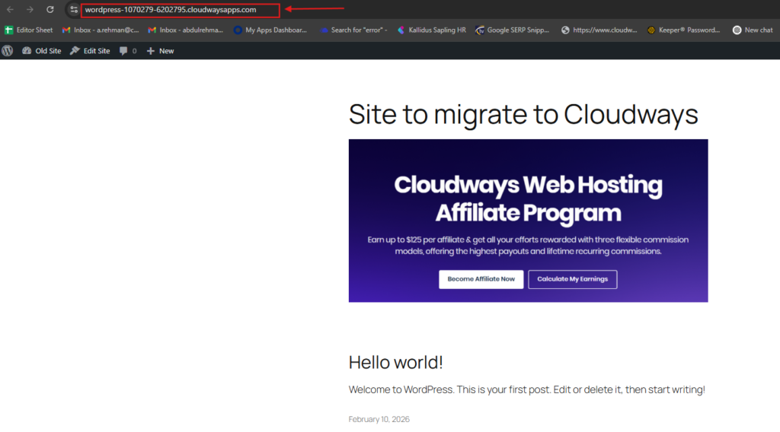
Task: Open comments bubble in admin bar
Action: tap(128, 51)
